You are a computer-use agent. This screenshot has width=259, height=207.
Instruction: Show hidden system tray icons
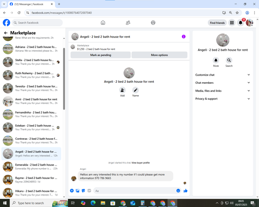tap(217, 203)
